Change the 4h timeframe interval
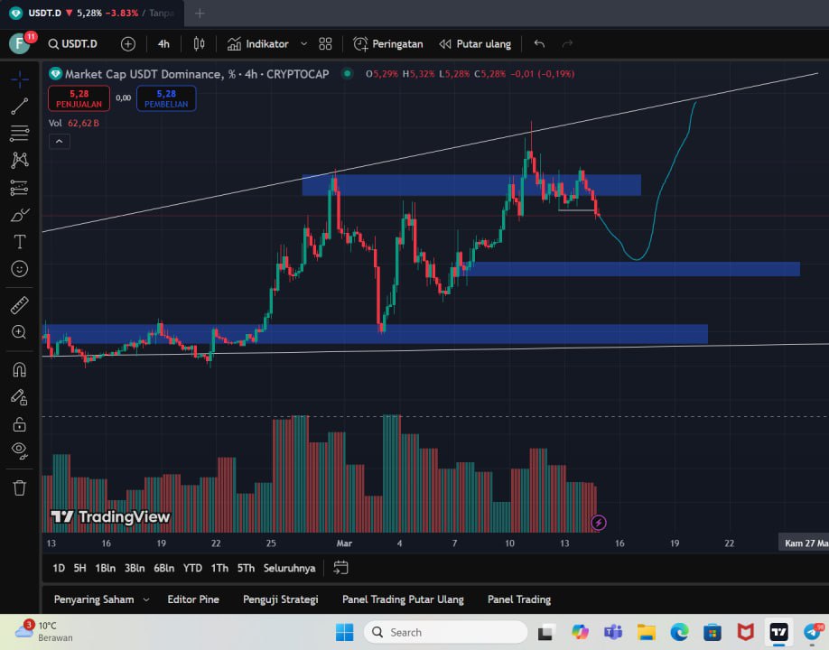The height and width of the screenshot is (650, 829). pos(163,44)
